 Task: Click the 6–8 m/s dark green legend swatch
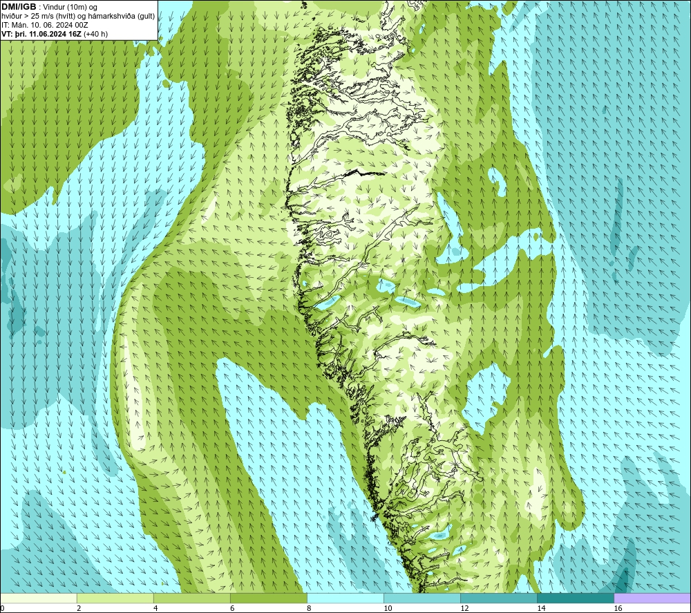(269, 598)
